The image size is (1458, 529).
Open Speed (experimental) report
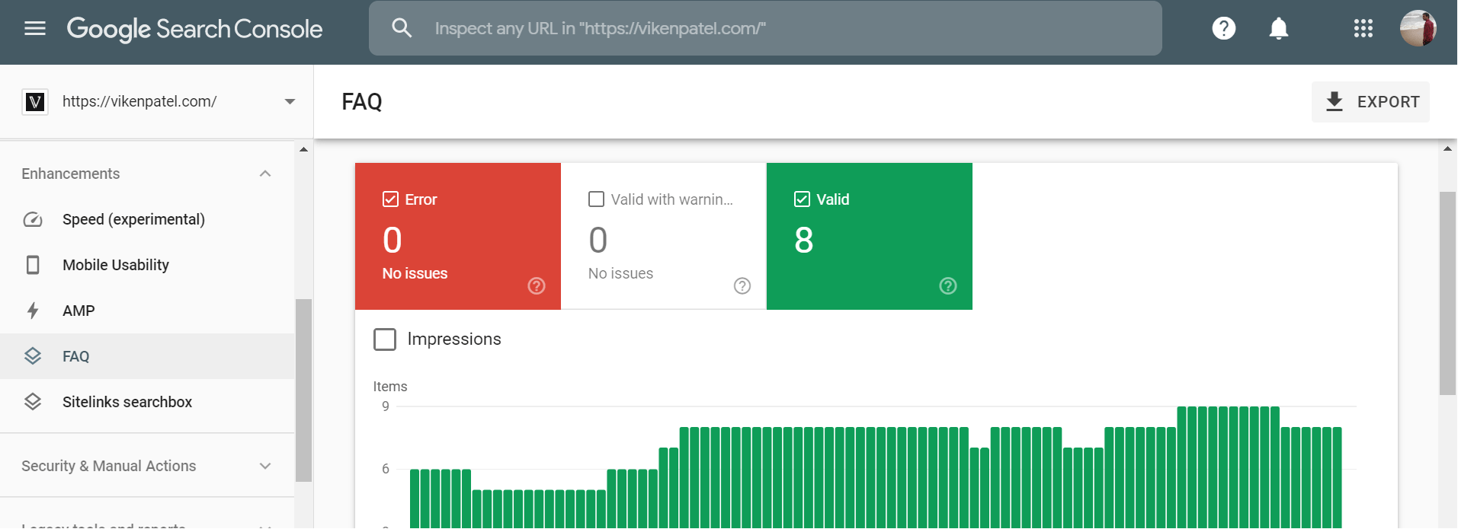pyautogui.click(x=147, y=219)
